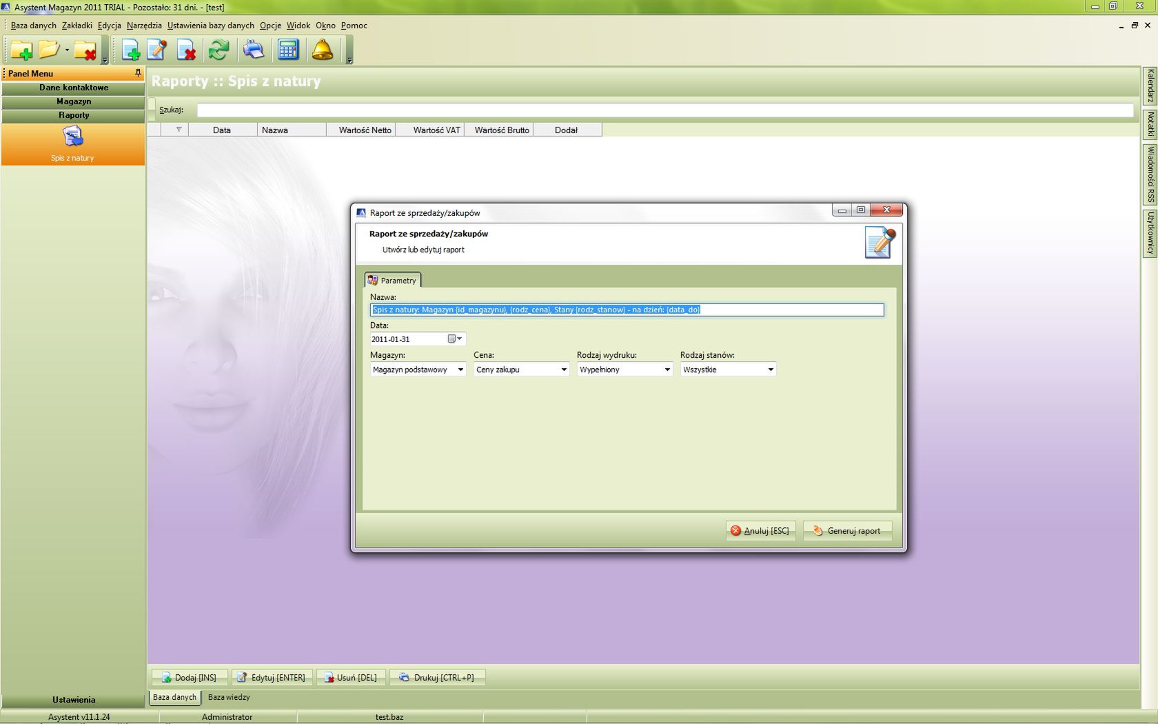This screenshot has width=1158, height=724.
Task: Open the Okno menu
Action: pyautogui.click(x=325, y=26)
